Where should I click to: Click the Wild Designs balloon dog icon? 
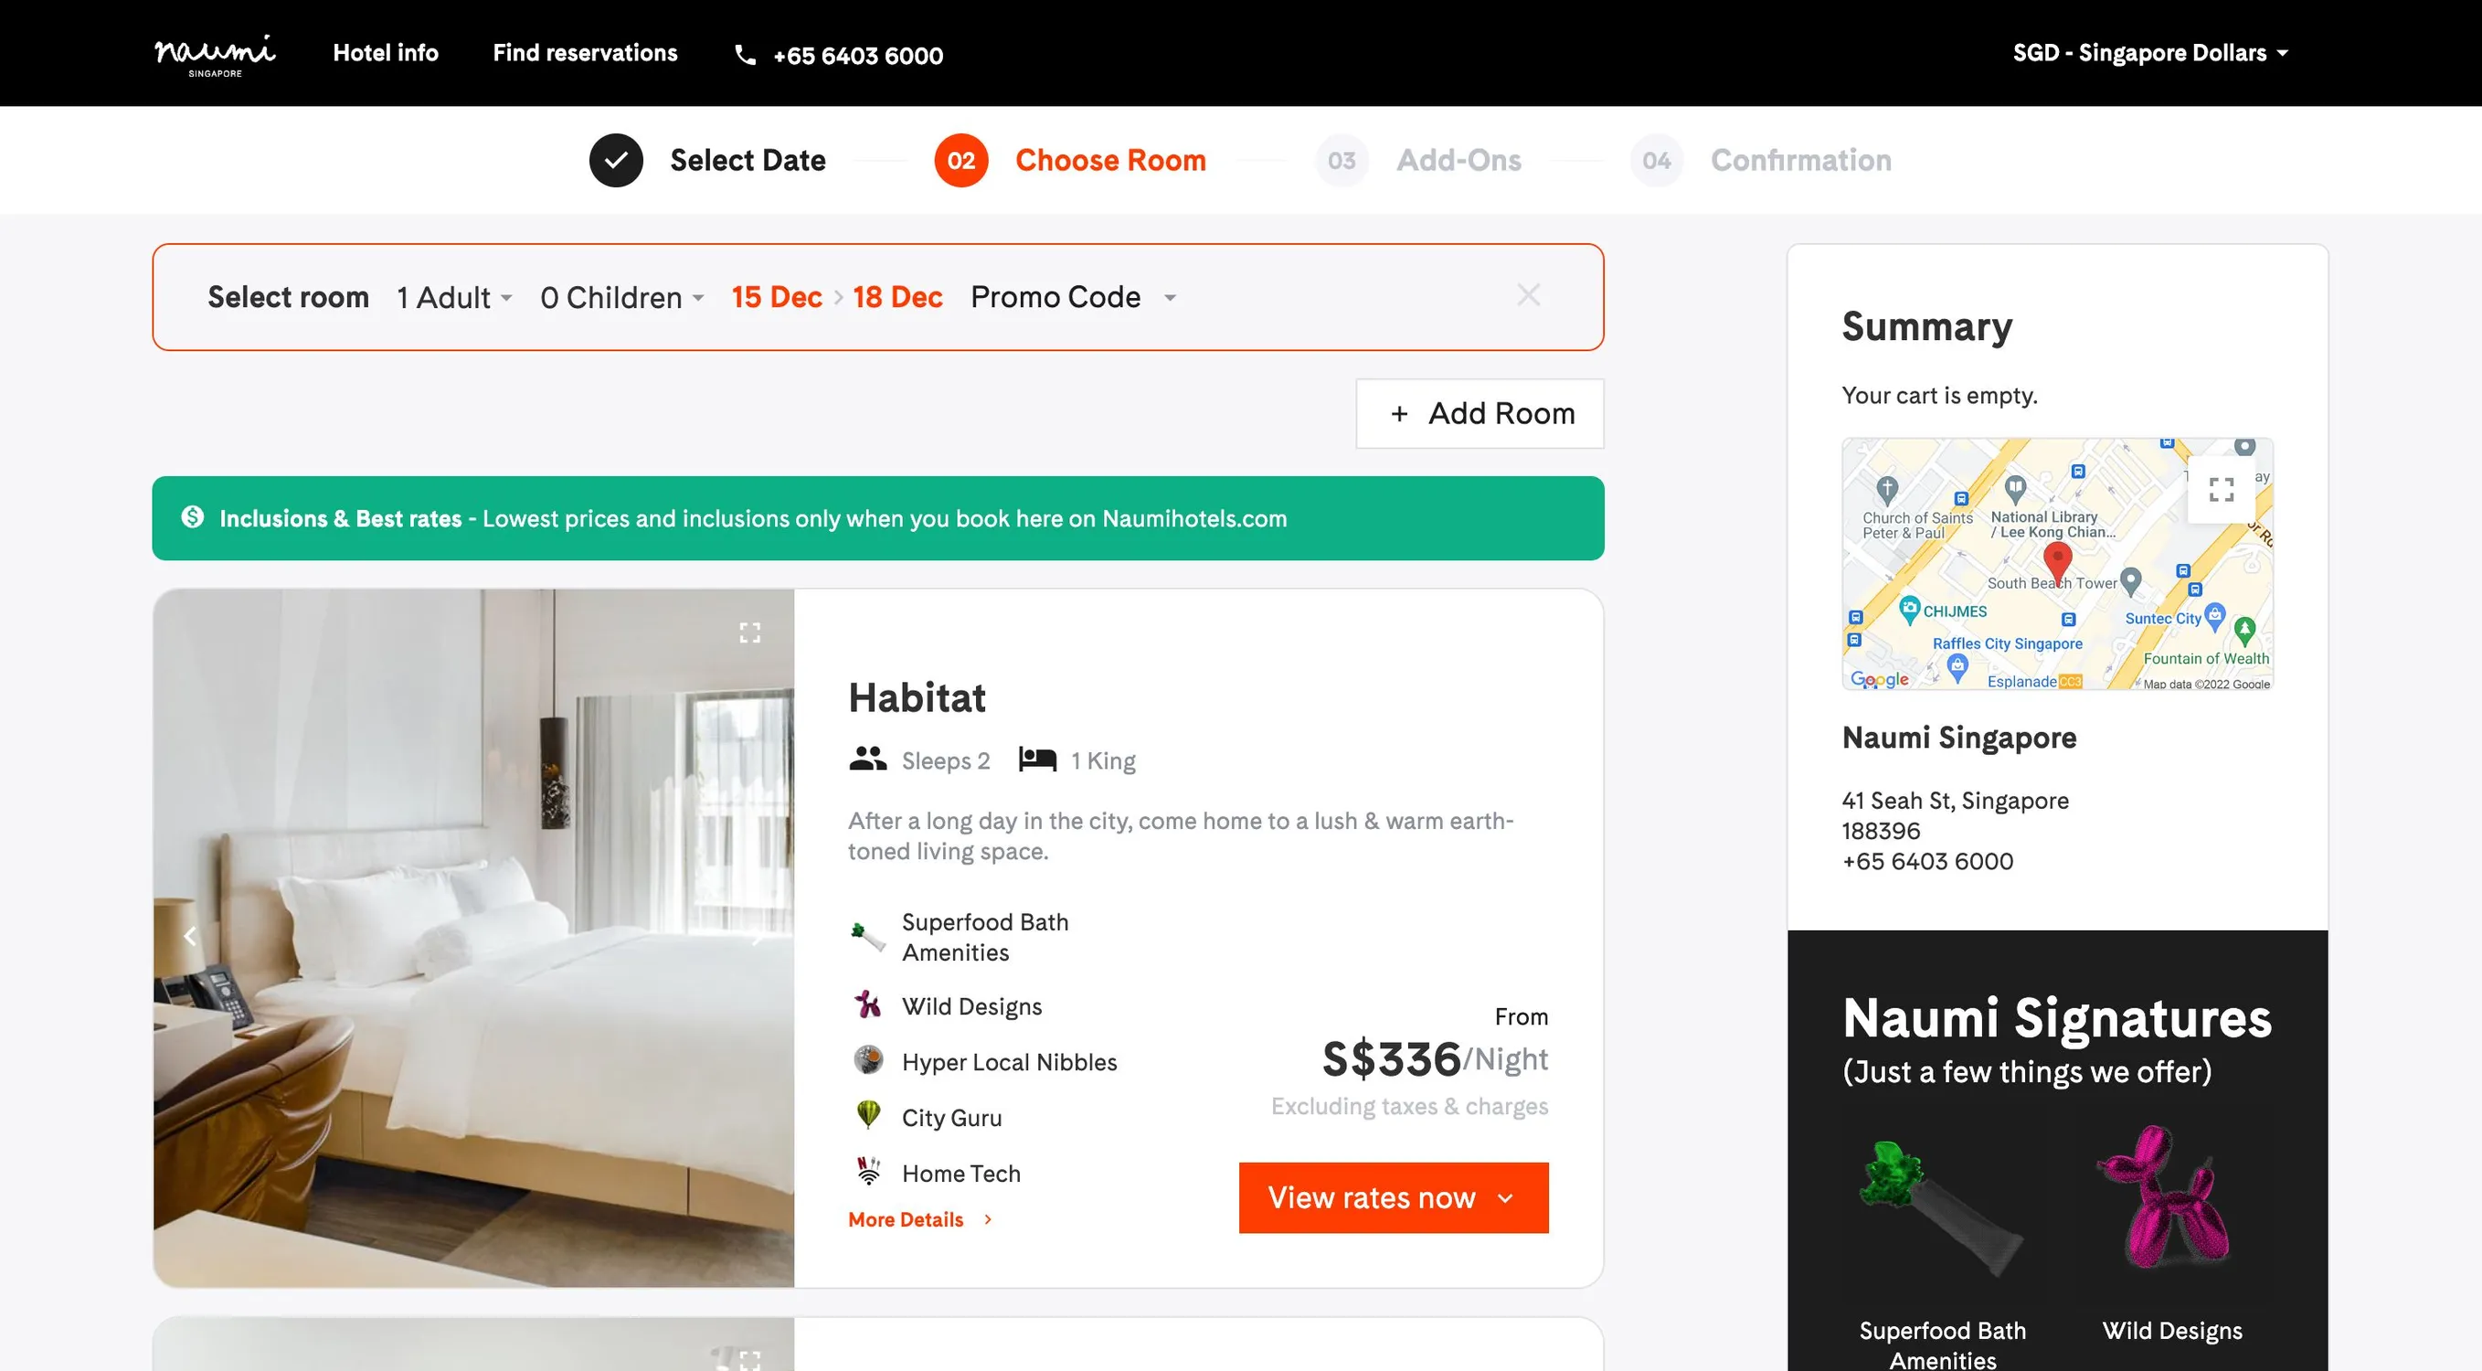pyautogui.click(x=866, y=1004)
